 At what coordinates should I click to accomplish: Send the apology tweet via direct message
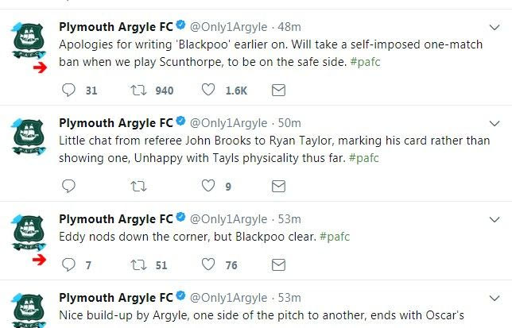point(278,91)
